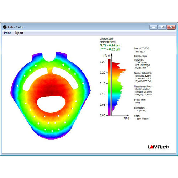Click the False Color window title text

(16, 27)
